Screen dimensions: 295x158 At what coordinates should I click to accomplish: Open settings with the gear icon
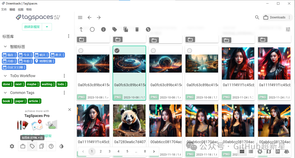point(12,146)
